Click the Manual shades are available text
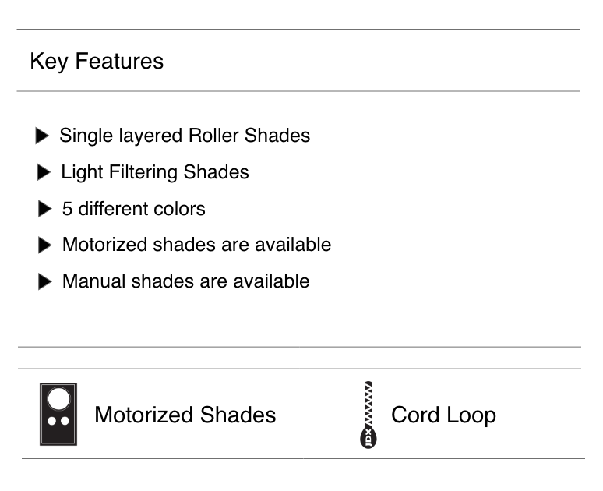 (185, 281)
